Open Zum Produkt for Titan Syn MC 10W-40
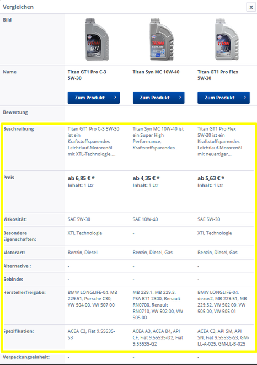 click(x=158, y=98)
